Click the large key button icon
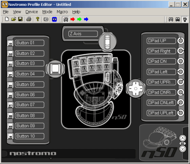Image resolution: width=190 pixels, height=164 pixels. (55, 69)
